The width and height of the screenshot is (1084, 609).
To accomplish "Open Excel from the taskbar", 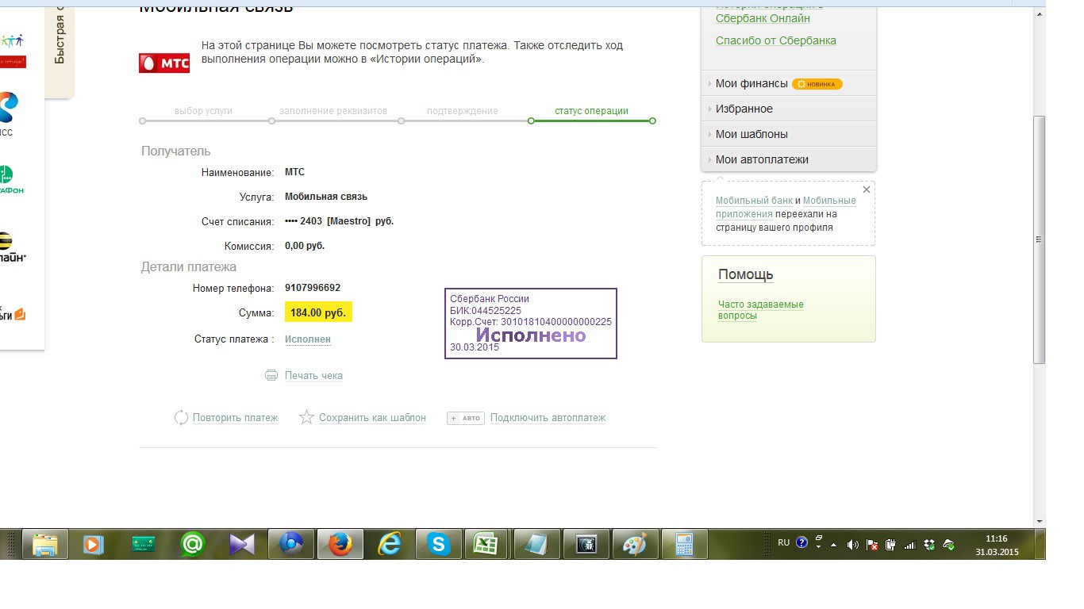I will 486,544.
